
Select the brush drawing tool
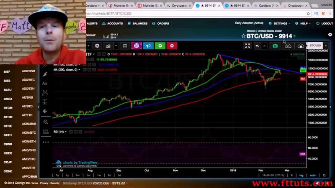(x=45, y=74)
